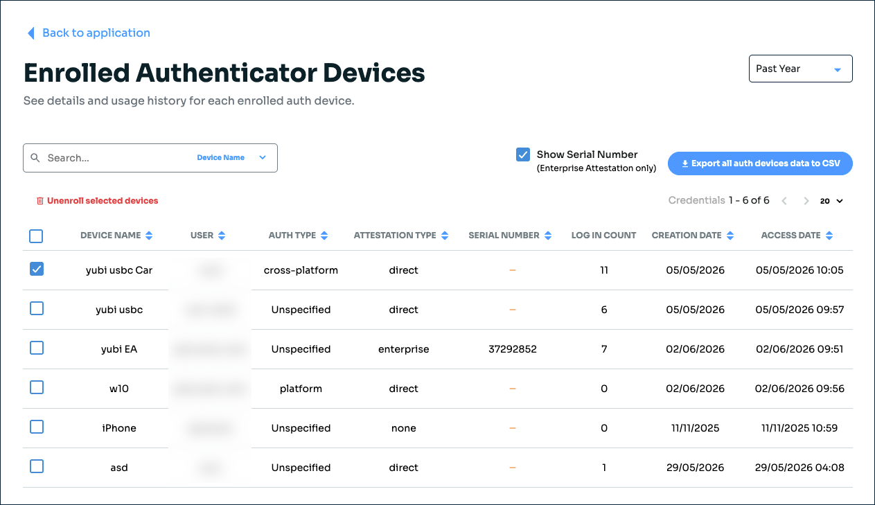Click the back arrow icon
The width and height of the screenshot is (875, 505).
pyautogui.click(x=30, y=33)
